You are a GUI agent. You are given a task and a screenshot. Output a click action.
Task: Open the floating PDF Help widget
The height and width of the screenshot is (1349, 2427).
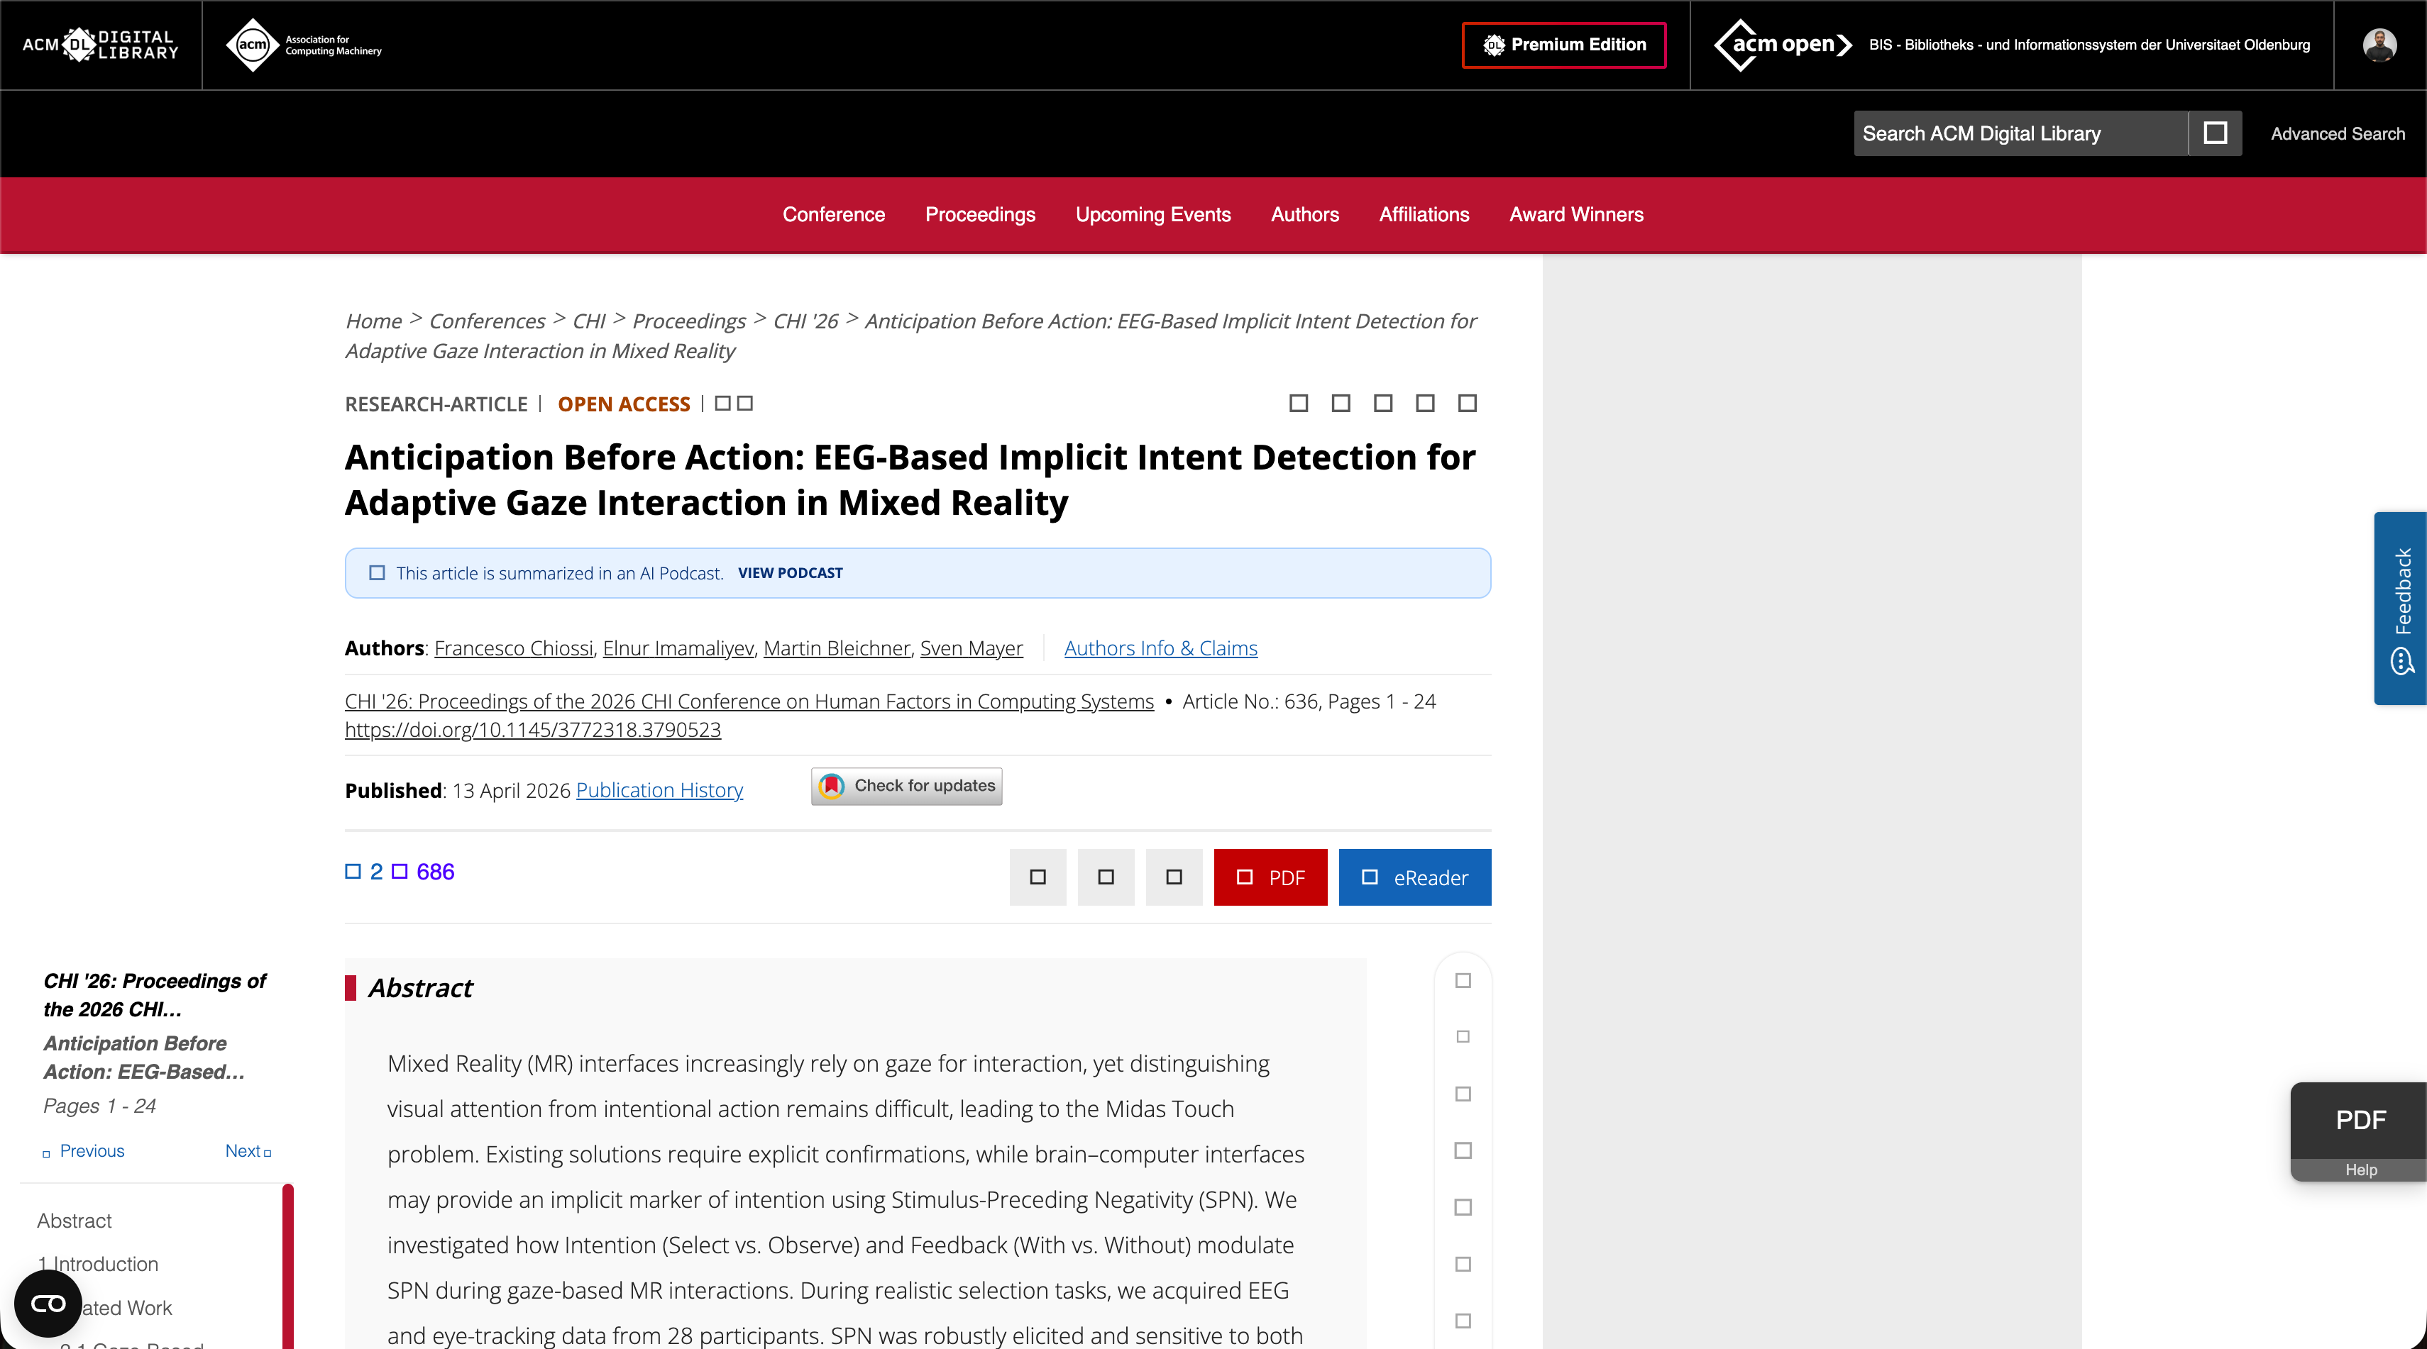click(2358, 1131)
